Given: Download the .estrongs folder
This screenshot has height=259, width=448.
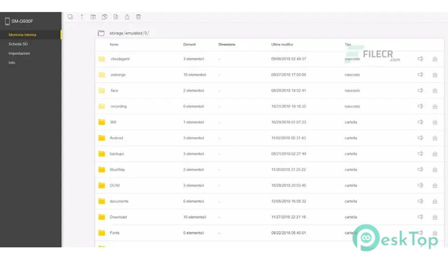Looking at the screenshot, I should 435,75.
